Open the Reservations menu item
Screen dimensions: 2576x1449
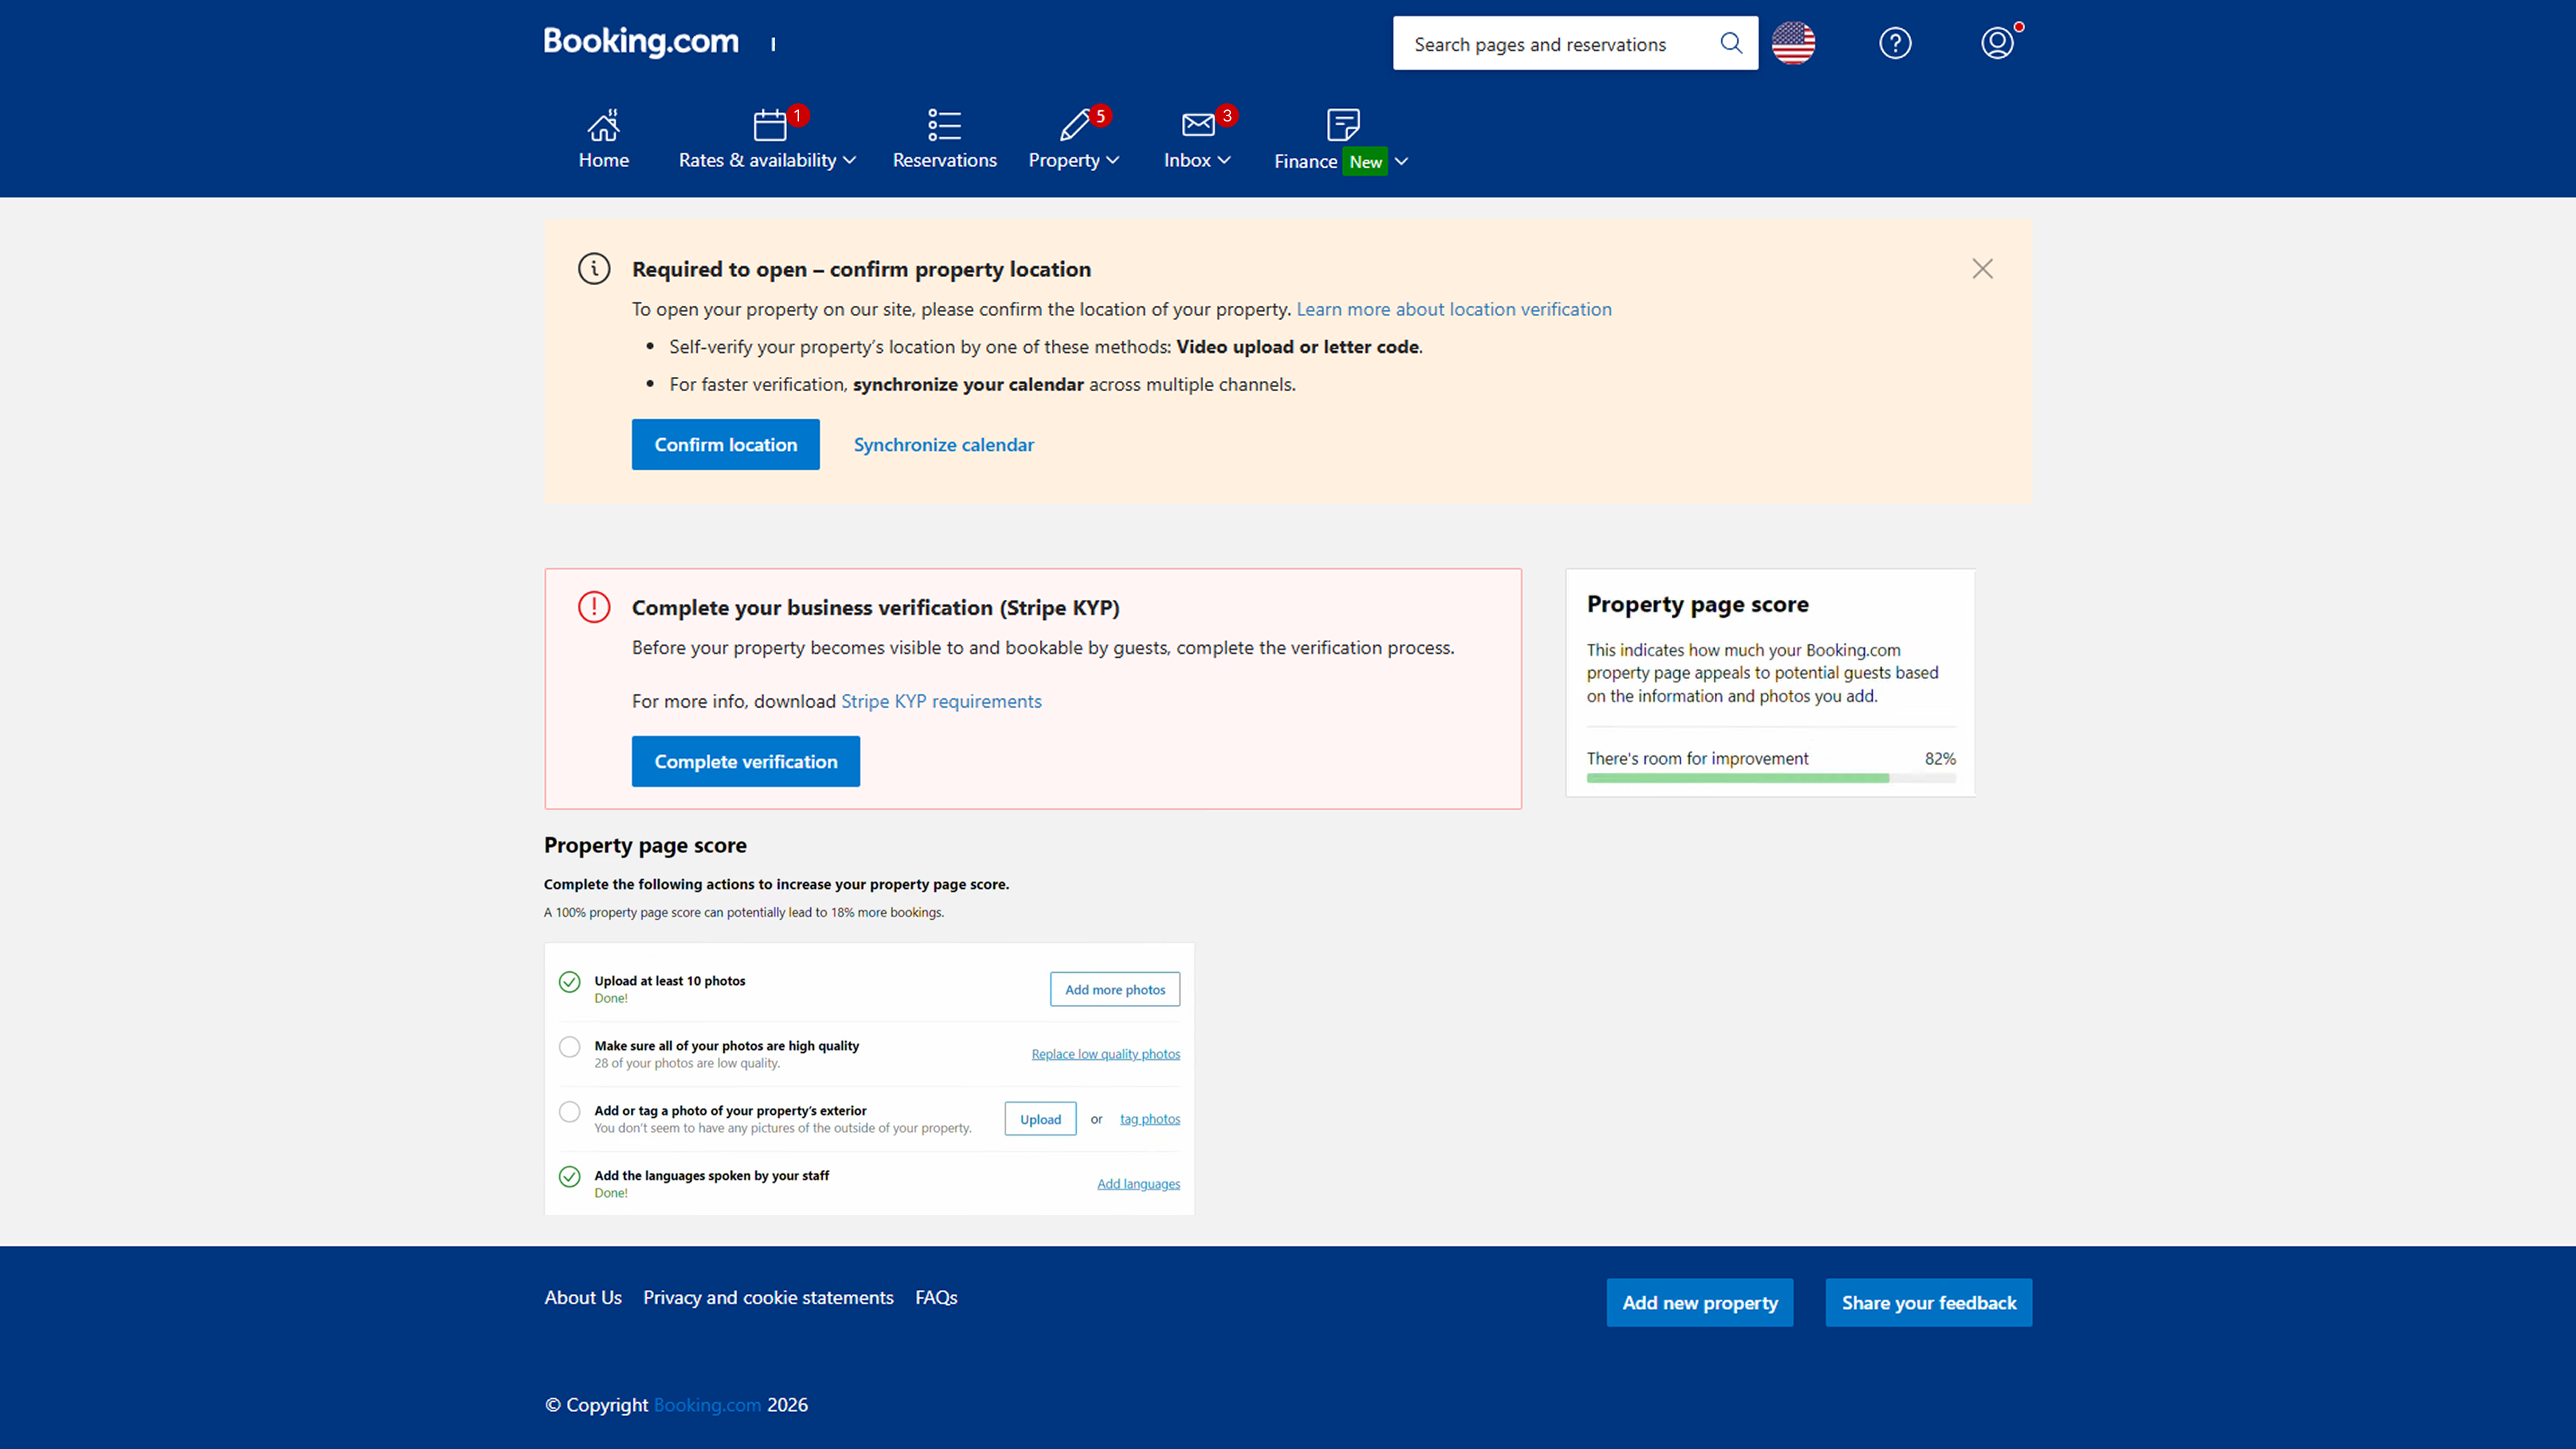(944, 160)
